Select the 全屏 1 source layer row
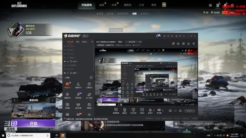The image size is (246, 138). tap(79, 73)
